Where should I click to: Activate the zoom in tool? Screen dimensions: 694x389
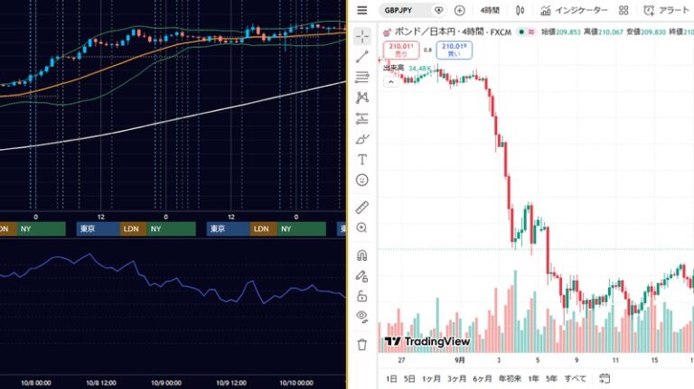[362, 227]
